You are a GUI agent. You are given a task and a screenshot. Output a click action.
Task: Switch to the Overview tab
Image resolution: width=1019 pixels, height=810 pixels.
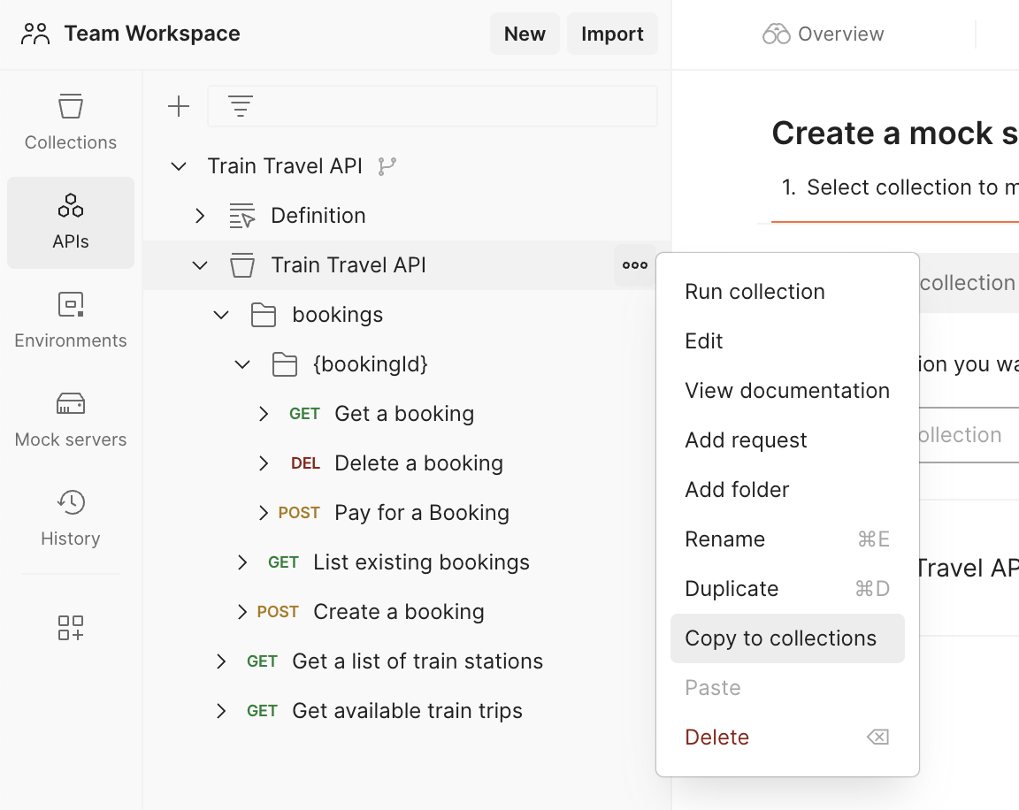(x=823, y=33)
